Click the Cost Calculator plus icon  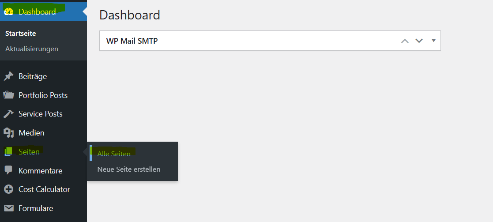[9, 189]
